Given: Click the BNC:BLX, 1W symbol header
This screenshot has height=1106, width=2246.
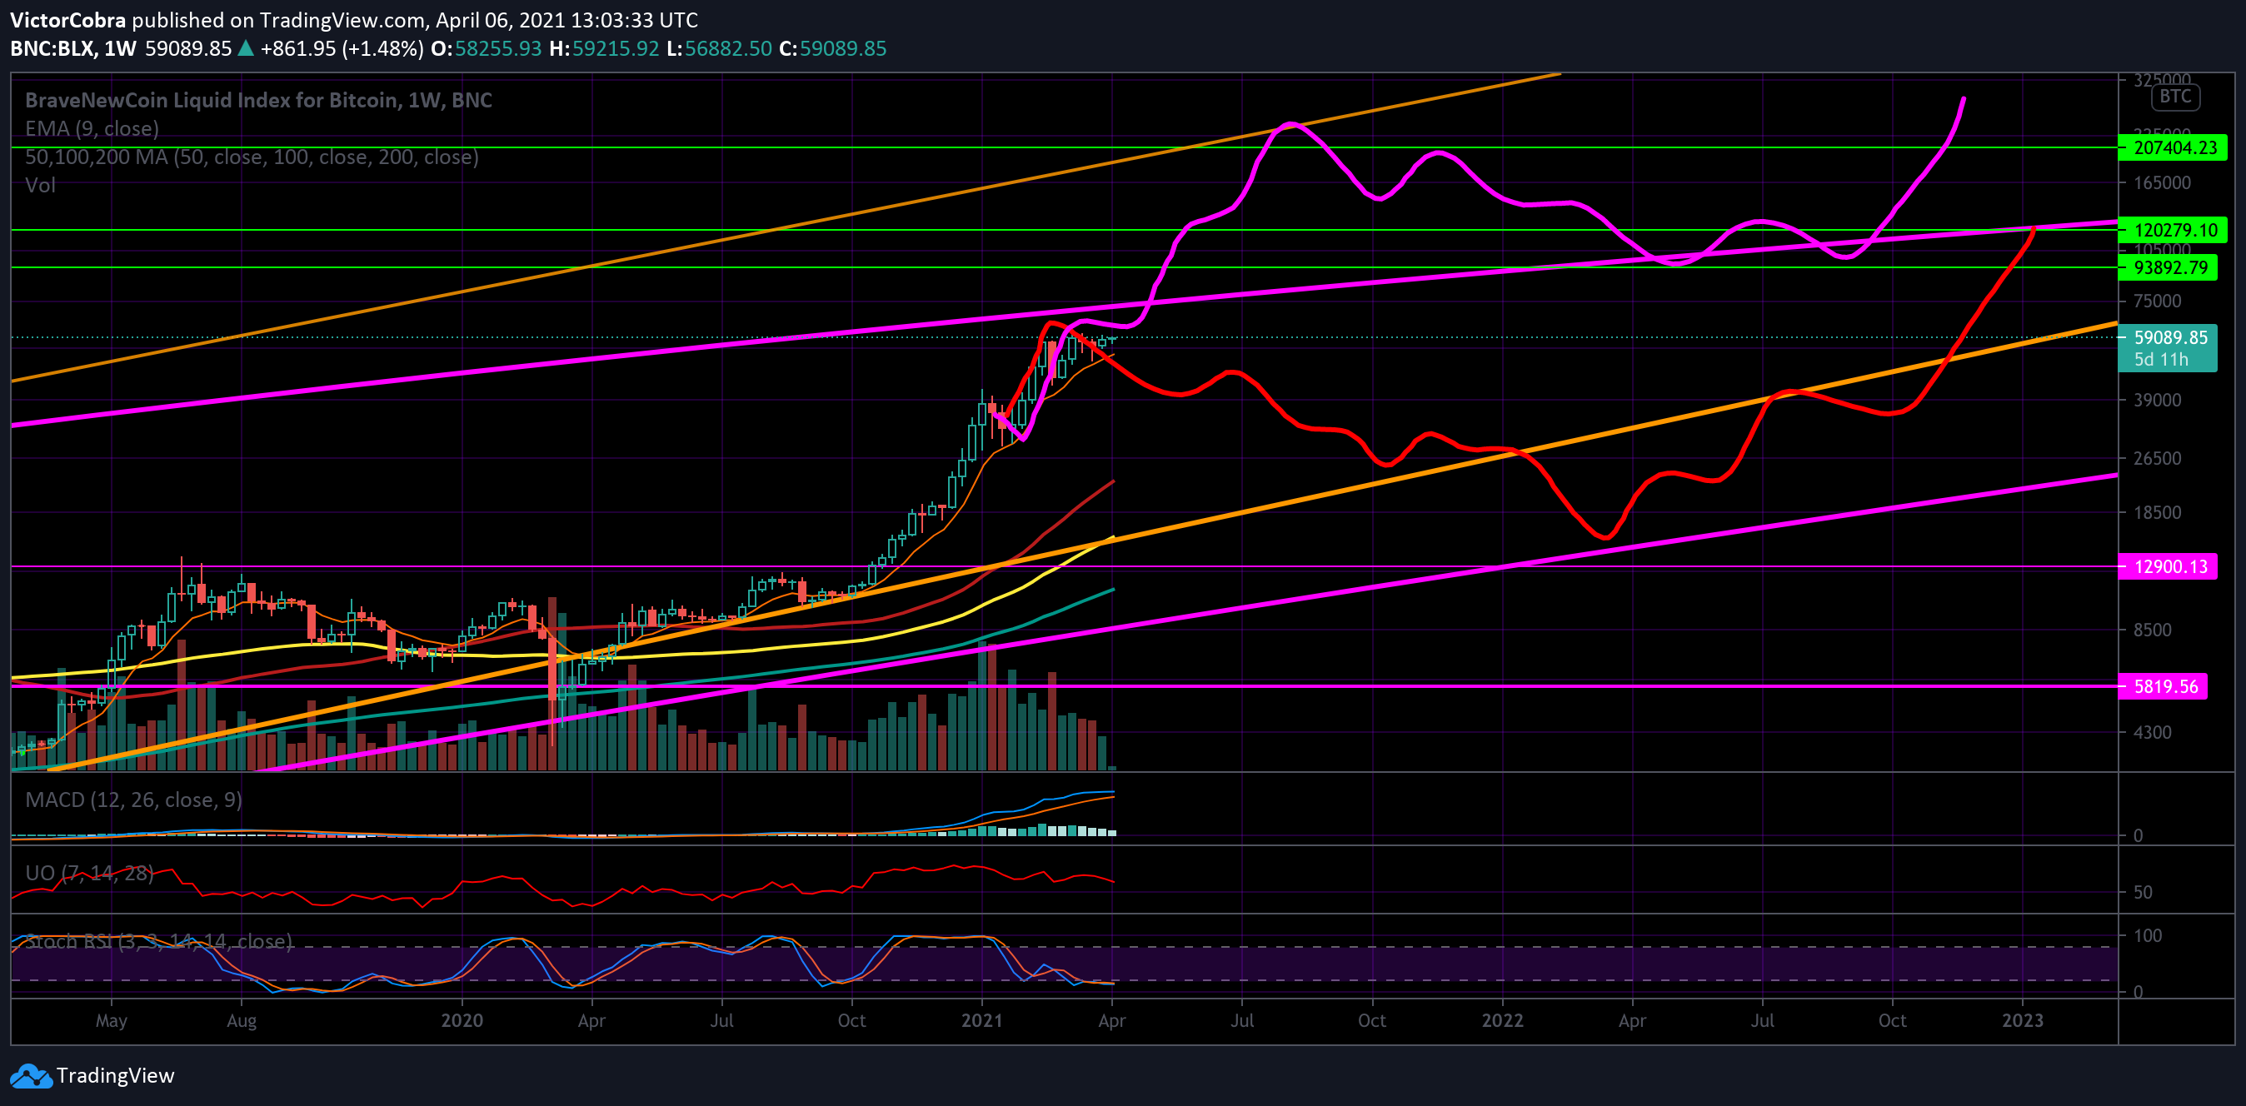Looking at the screenshot, I should (x=73, y=49).
